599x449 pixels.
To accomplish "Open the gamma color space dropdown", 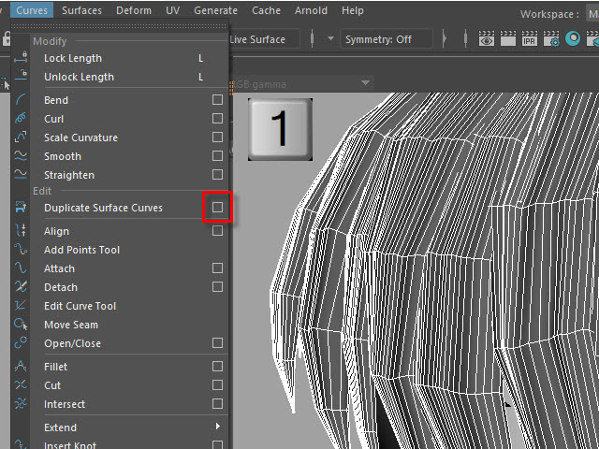I will 299,83.
